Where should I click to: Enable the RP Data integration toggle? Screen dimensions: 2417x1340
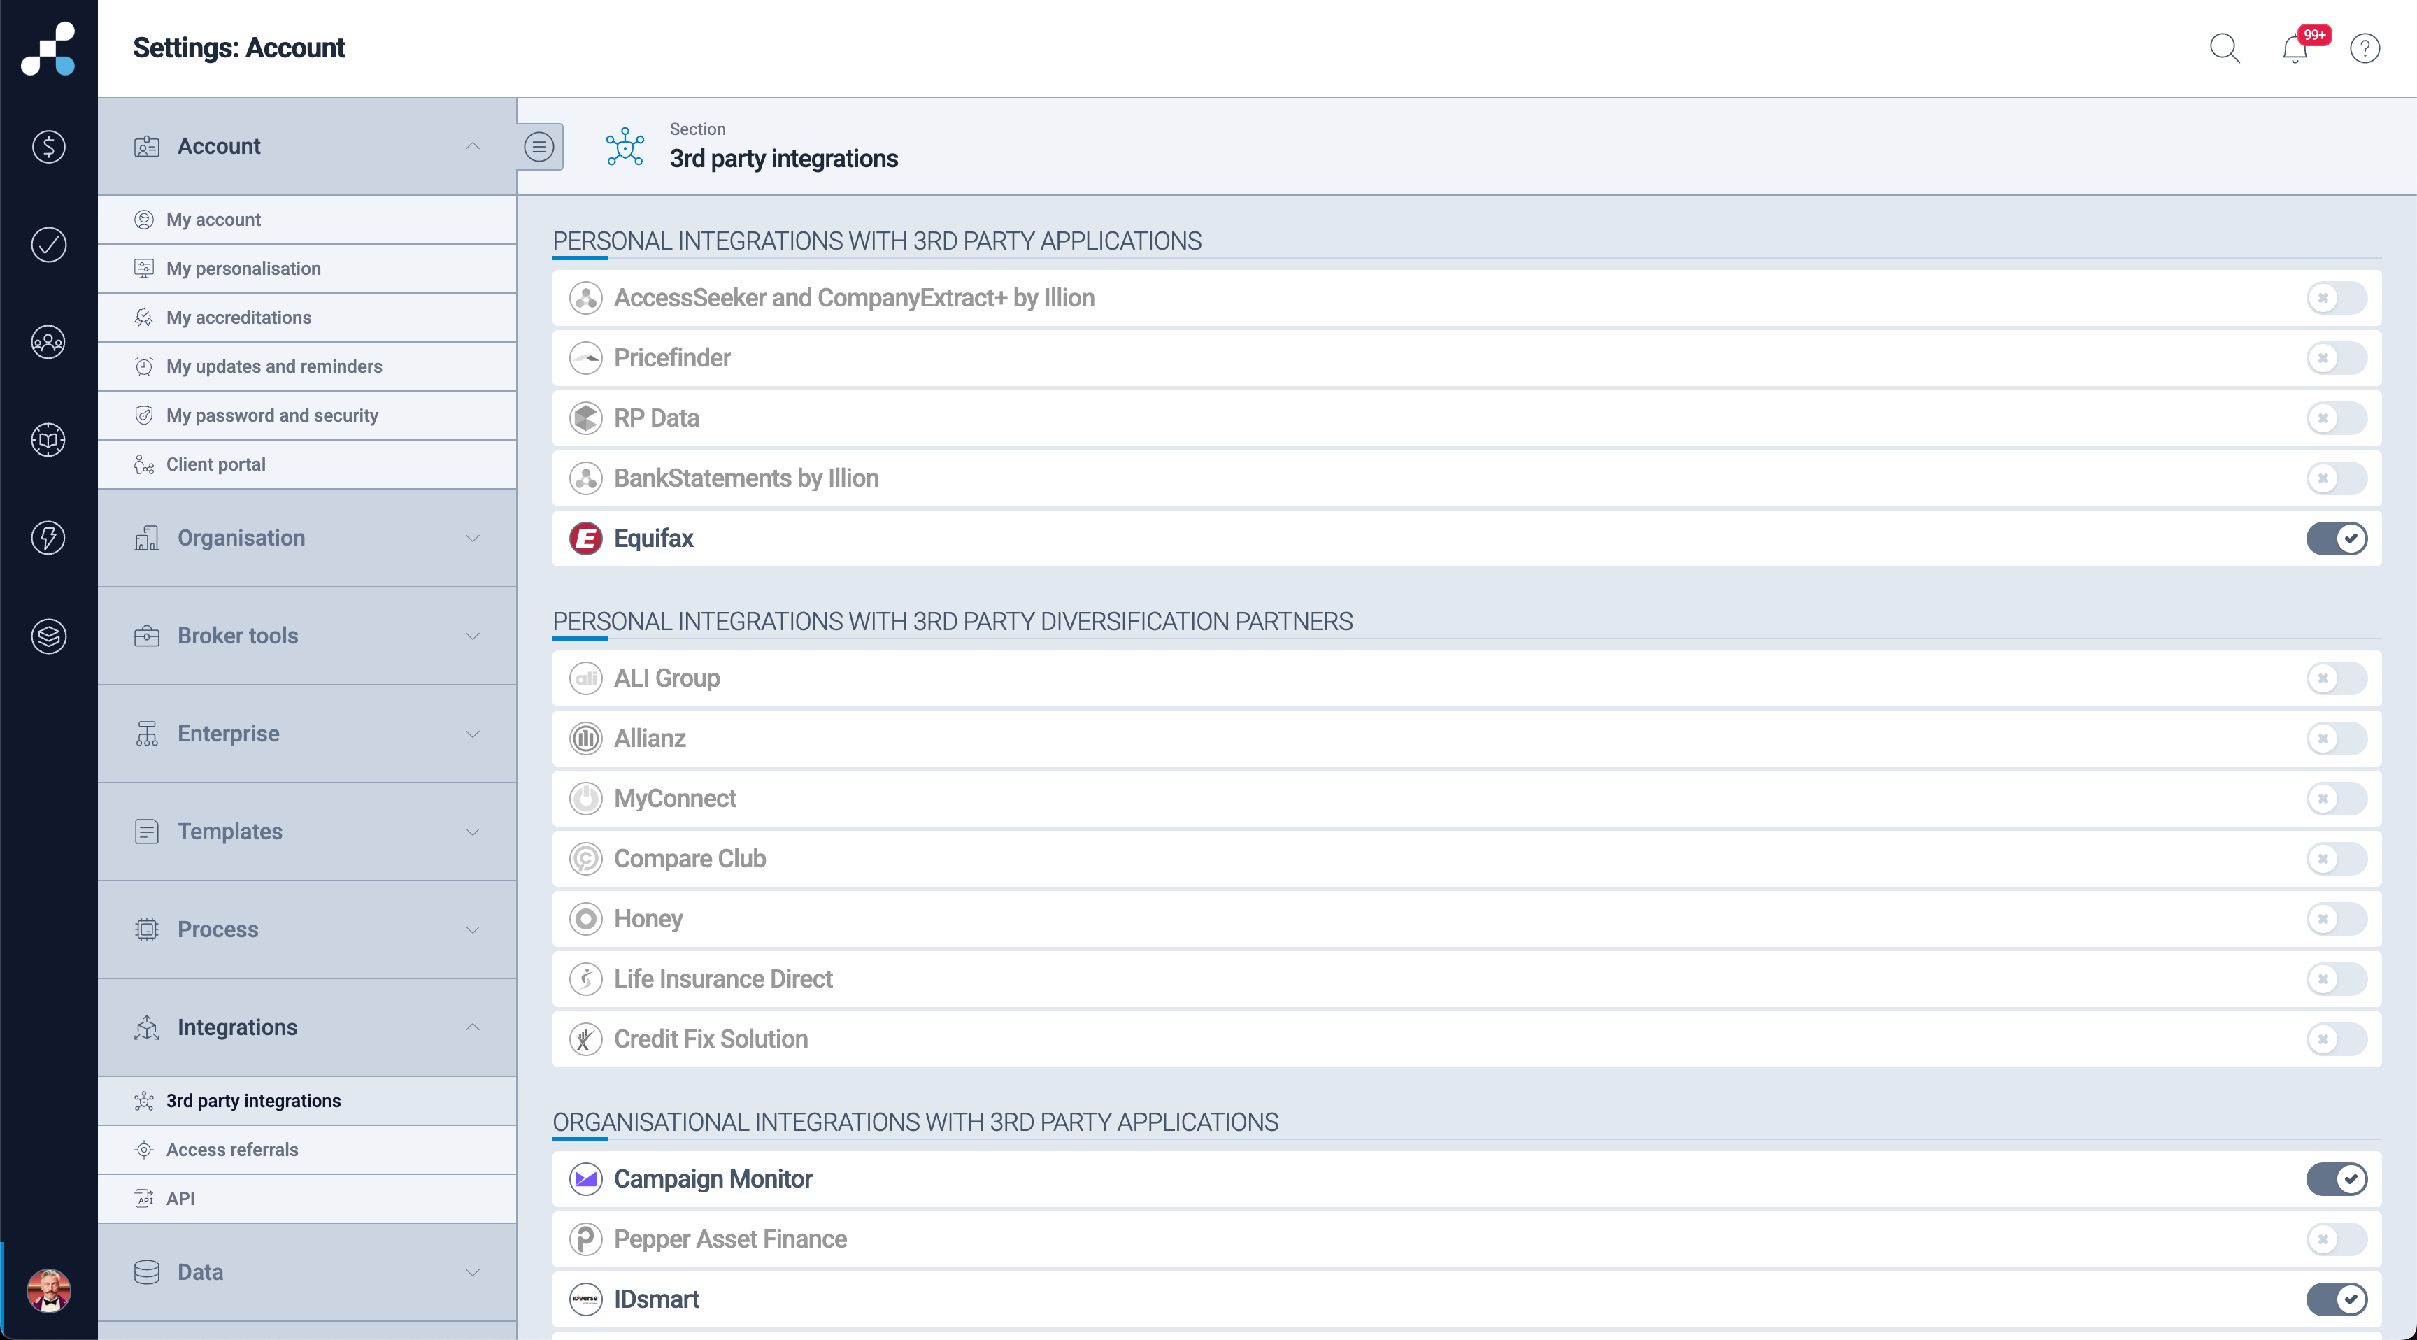[2337, 418]
